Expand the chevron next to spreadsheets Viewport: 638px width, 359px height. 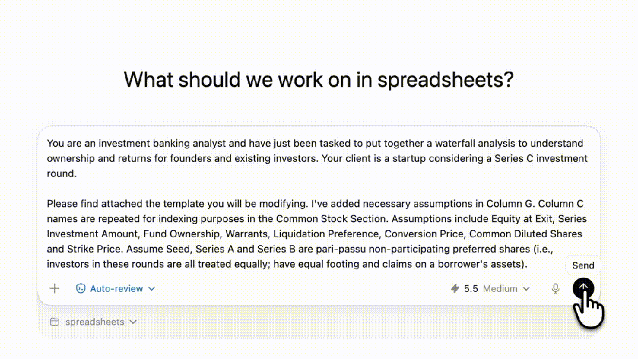(133, 322)
